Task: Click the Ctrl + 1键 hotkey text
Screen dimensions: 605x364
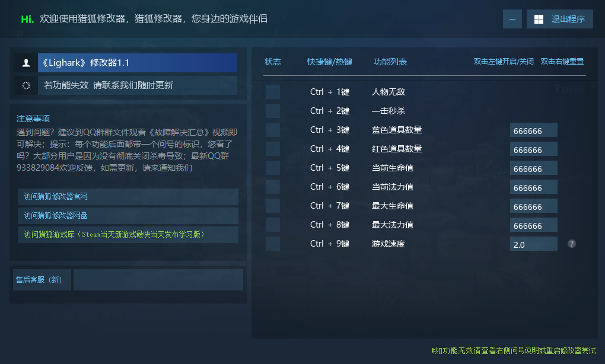Action: click(330, 92)
